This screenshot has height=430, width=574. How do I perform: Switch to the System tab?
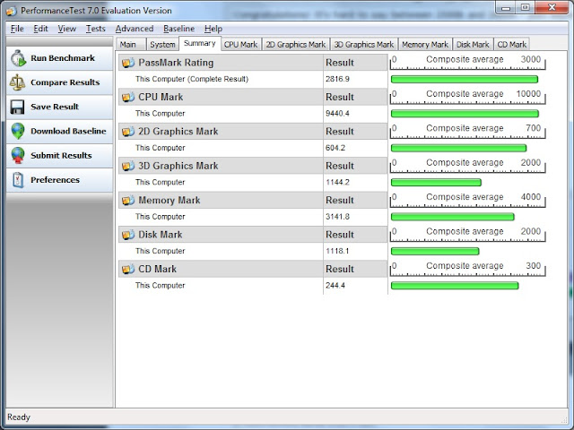tap(162, 45)
